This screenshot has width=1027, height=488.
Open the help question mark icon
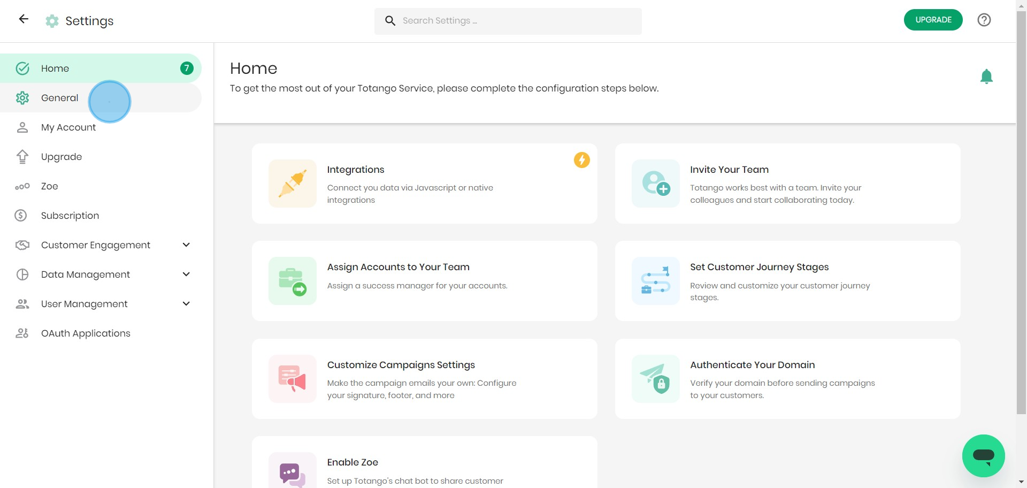[984, 20]
